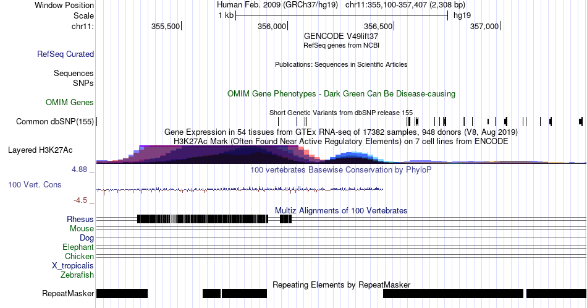The height and width of the screenshot is (308, 587).
Task: Click the Scale label
Action: tap(83, 15)
